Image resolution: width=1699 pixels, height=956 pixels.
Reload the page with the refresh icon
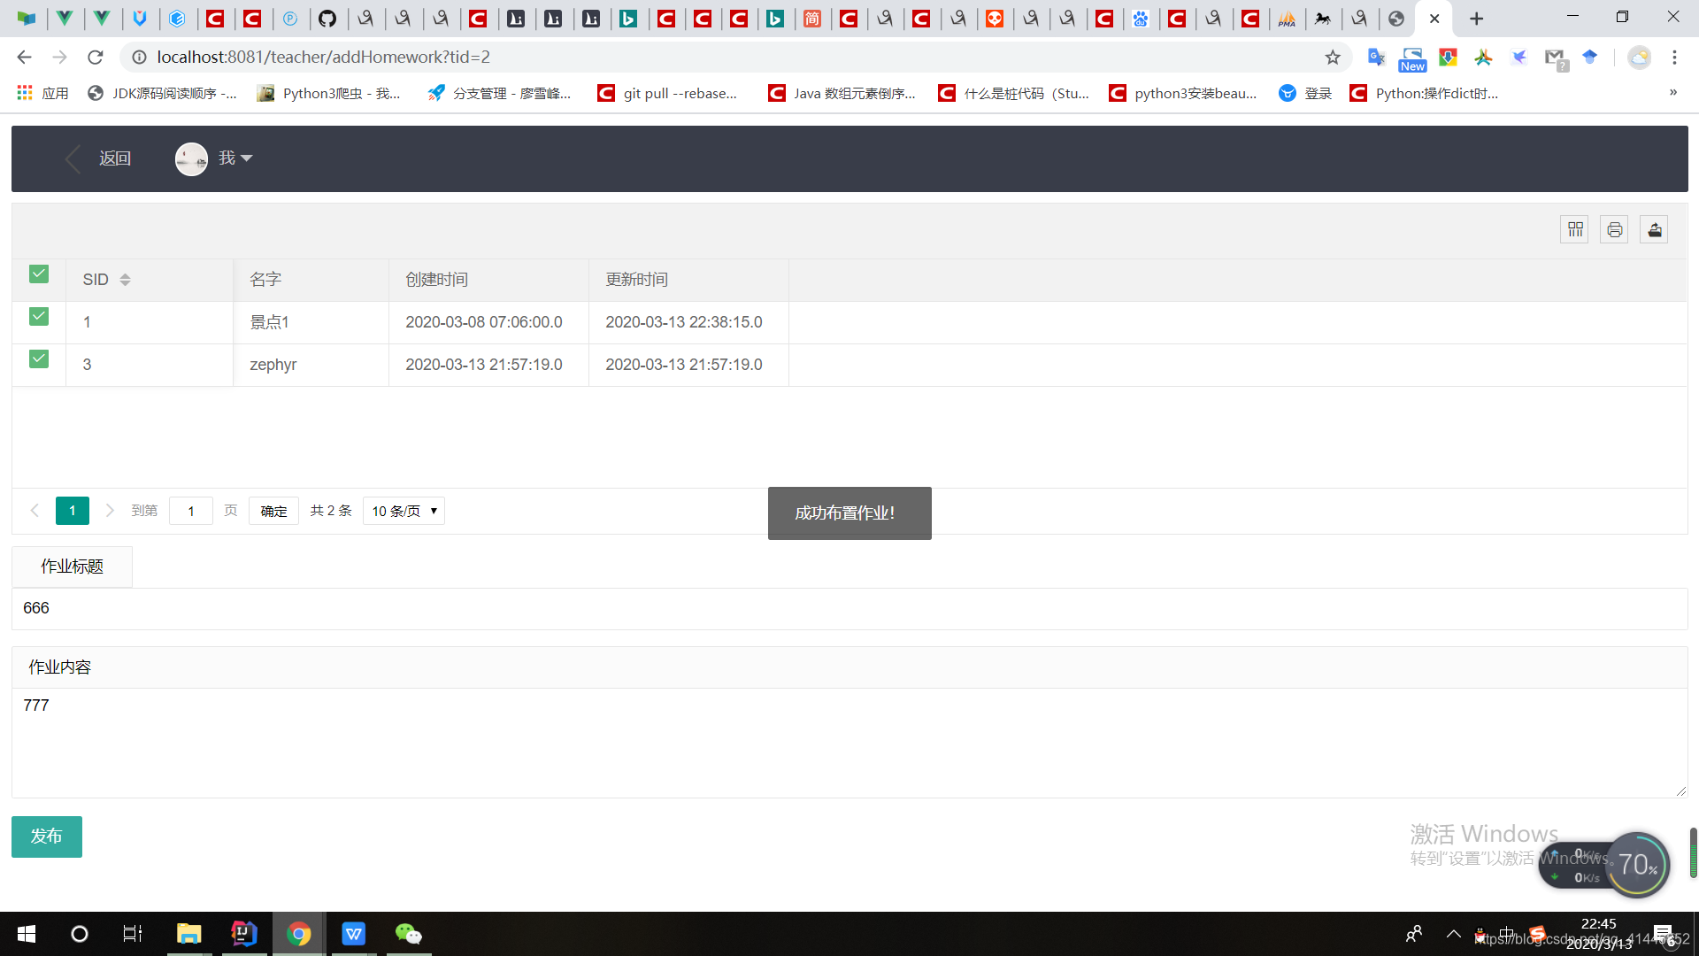(96, 58)
